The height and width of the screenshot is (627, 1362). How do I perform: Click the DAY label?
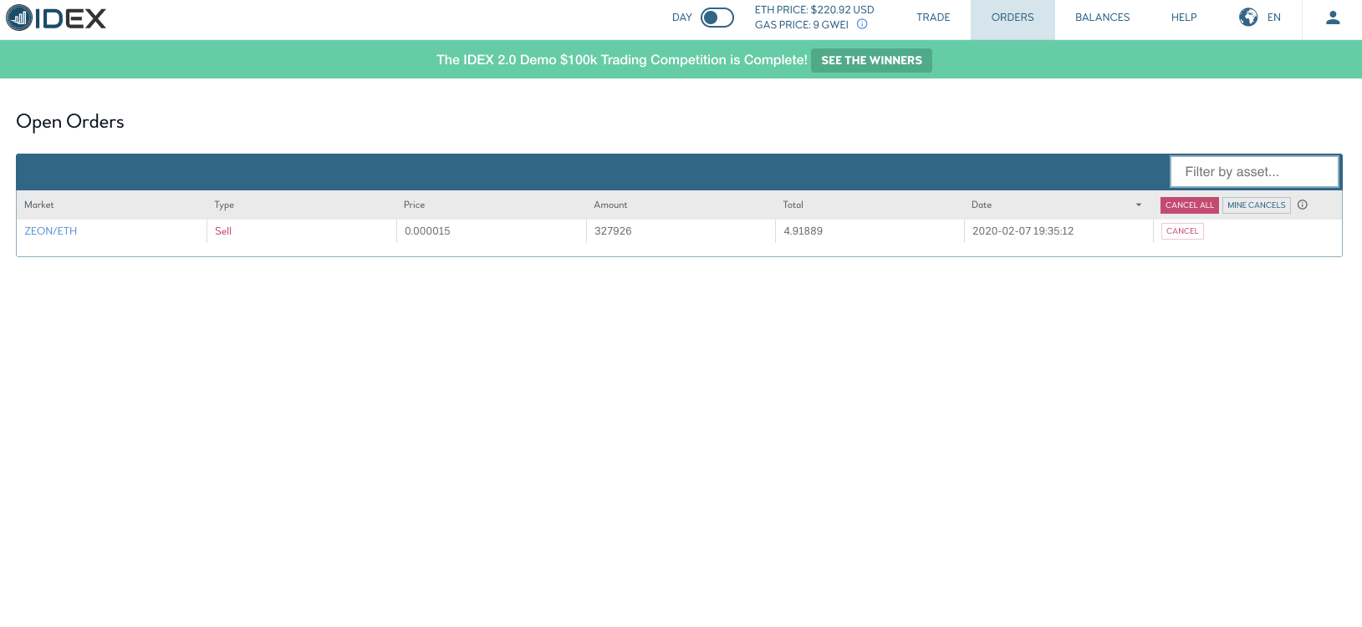click(x=682, y=18)
